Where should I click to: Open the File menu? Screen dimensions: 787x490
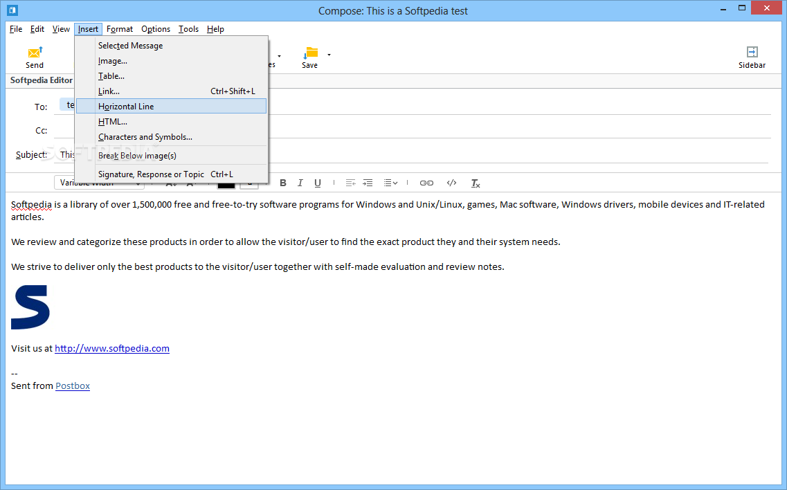pos(16,29)
